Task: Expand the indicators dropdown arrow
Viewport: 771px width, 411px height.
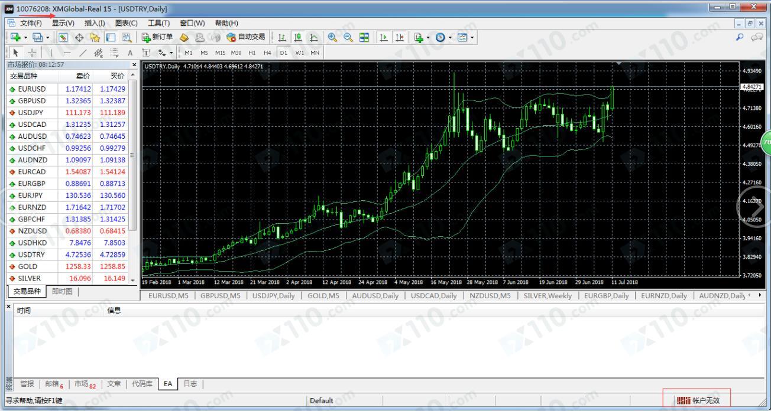Action: pos(427,37)
